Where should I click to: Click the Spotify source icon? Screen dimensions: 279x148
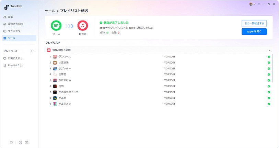56,26
